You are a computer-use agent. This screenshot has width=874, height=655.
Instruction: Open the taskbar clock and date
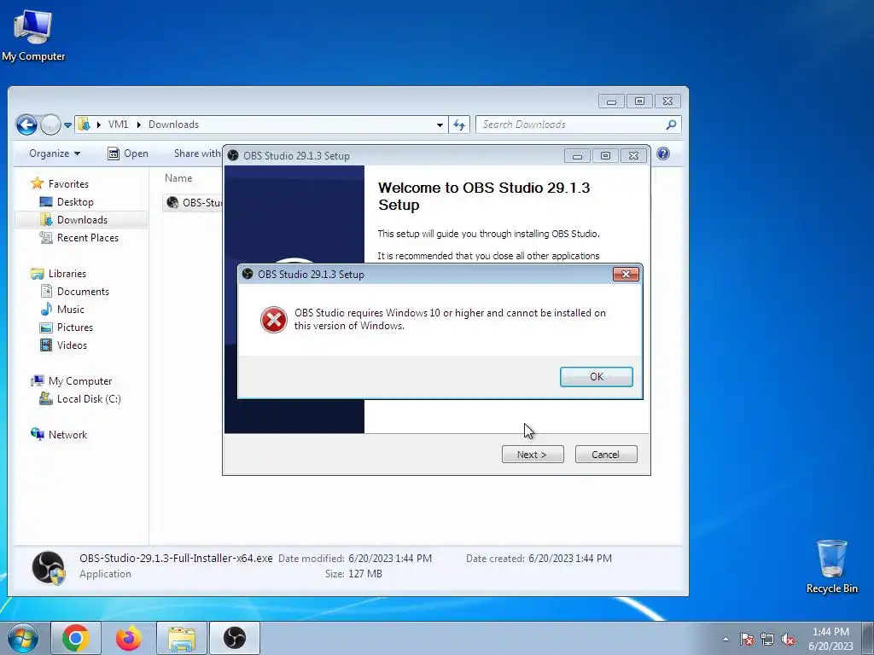tap(830, 639)
